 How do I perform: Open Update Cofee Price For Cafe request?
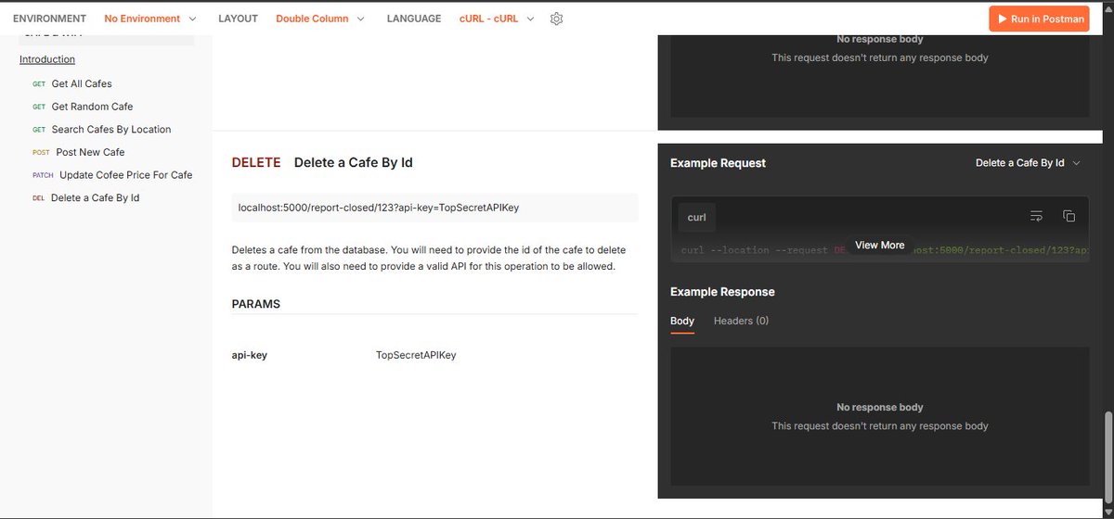click(x=126, y=175)
